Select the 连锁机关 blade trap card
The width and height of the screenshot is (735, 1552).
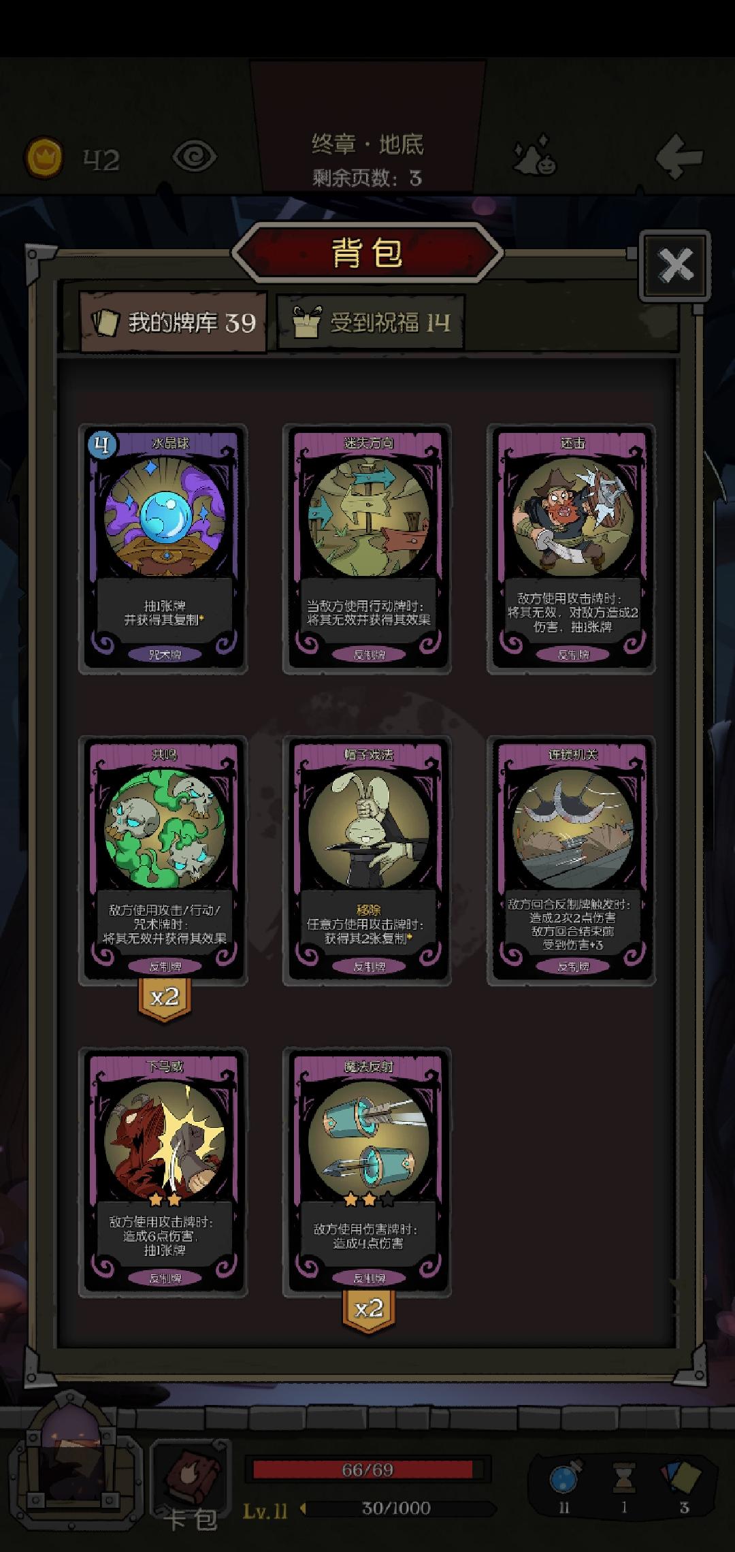click(x=572, y=860)
